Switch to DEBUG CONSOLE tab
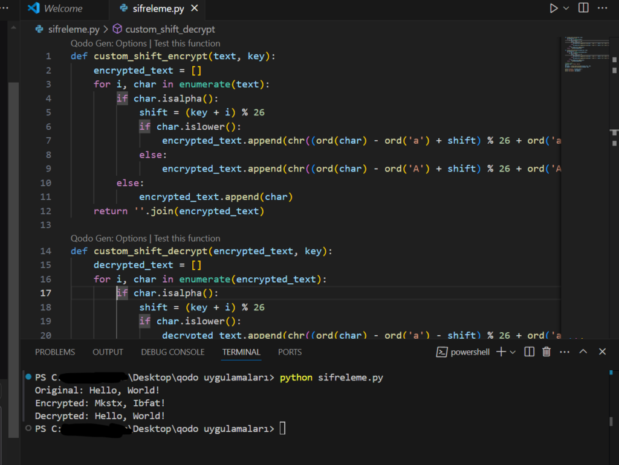 [172, 352]
